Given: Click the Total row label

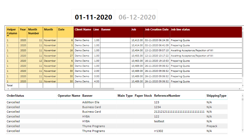Looking at the screenshot, I should [x=10, y=86].
